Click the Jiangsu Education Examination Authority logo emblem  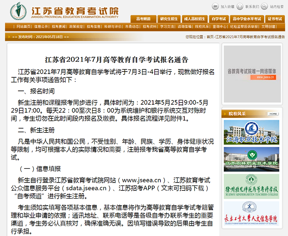tap(18, 11)
